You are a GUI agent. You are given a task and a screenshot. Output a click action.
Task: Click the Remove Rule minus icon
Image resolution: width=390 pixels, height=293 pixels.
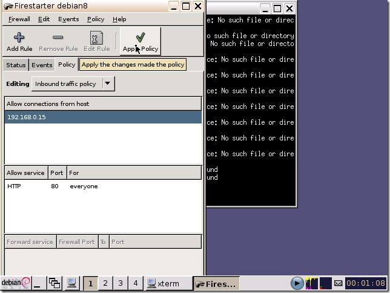coord(58,38)
